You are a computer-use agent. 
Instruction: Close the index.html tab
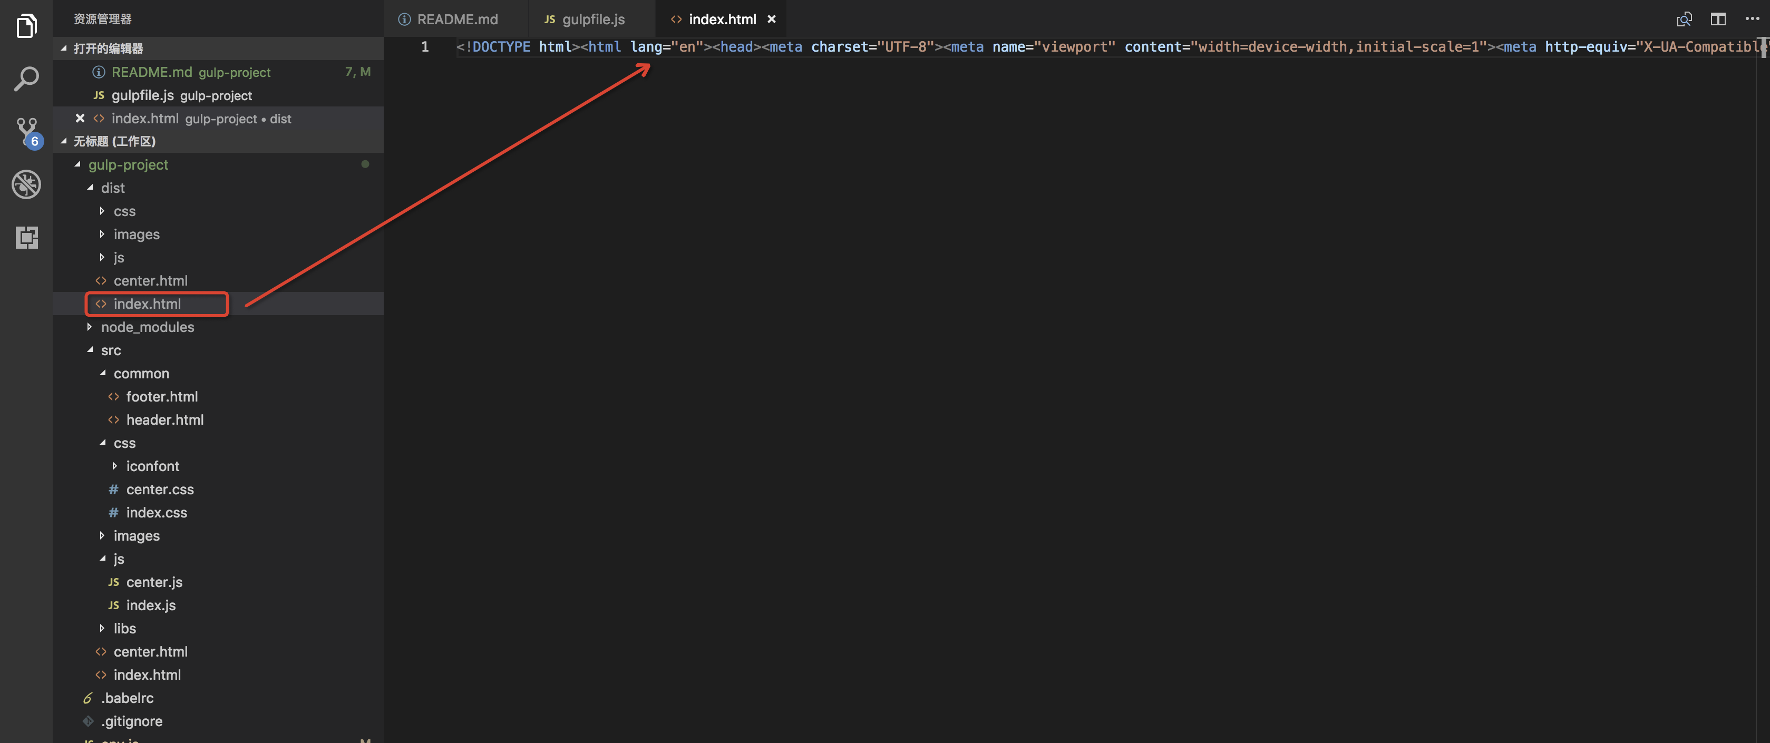771,18
